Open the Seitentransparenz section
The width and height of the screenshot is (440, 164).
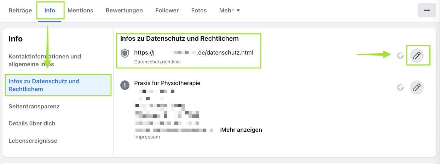coord(34,106)
